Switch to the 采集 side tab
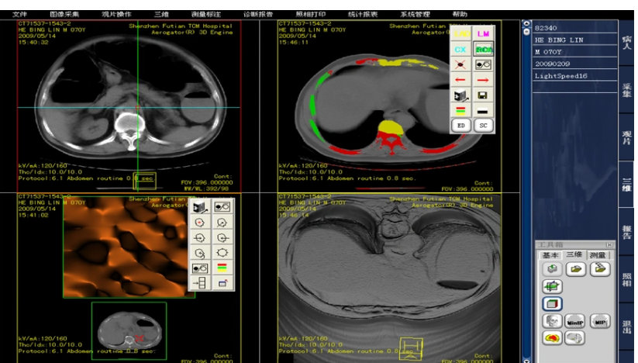638x363 pixels. [x=626, y=90]
